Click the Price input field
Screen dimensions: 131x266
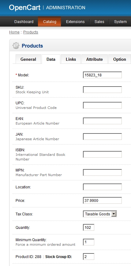click(103, 201)
